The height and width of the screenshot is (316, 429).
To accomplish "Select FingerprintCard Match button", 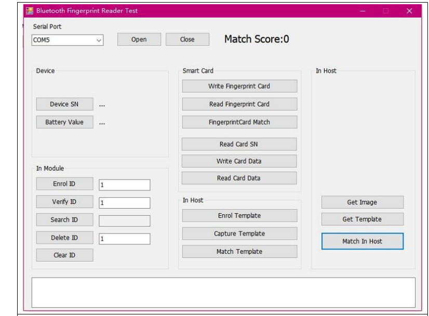I will [x=239, y=122].
